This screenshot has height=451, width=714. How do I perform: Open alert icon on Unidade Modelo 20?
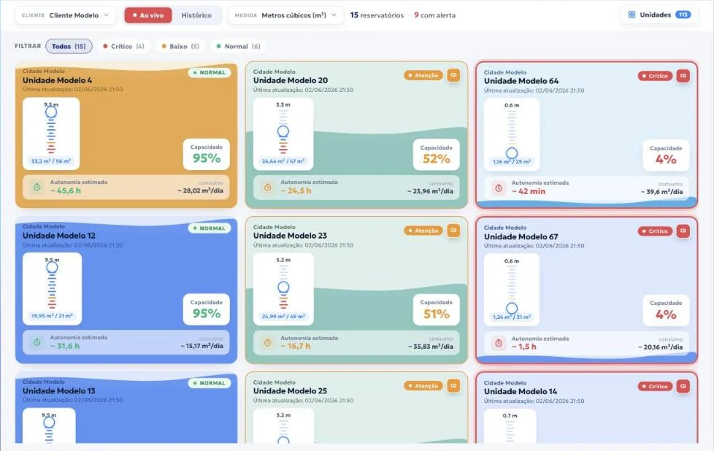pos(453,75)
